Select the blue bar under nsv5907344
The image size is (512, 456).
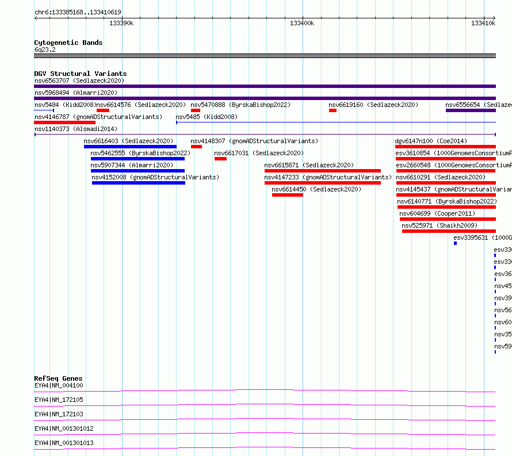[138, 171]
